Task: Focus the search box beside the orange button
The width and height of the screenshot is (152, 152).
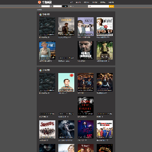Action: point(98,6)
